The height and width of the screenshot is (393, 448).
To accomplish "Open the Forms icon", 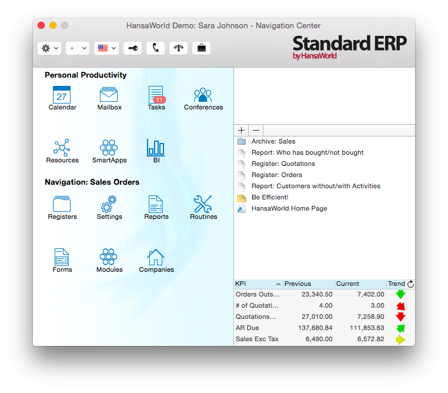I will click(62, 261).
